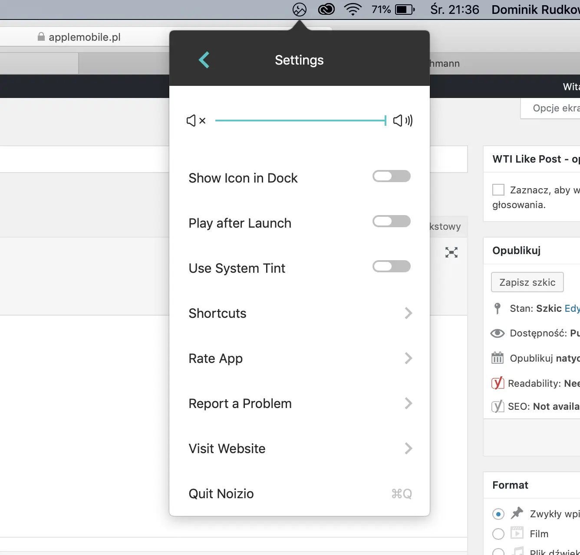The image size is (580, 555).
Task: Click the battery status icon
Action: [x=405, y=10]
